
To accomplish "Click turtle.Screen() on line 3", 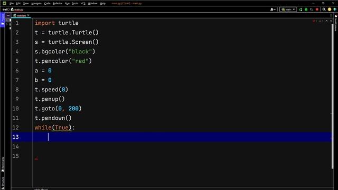I will click(x=73, y=42).
